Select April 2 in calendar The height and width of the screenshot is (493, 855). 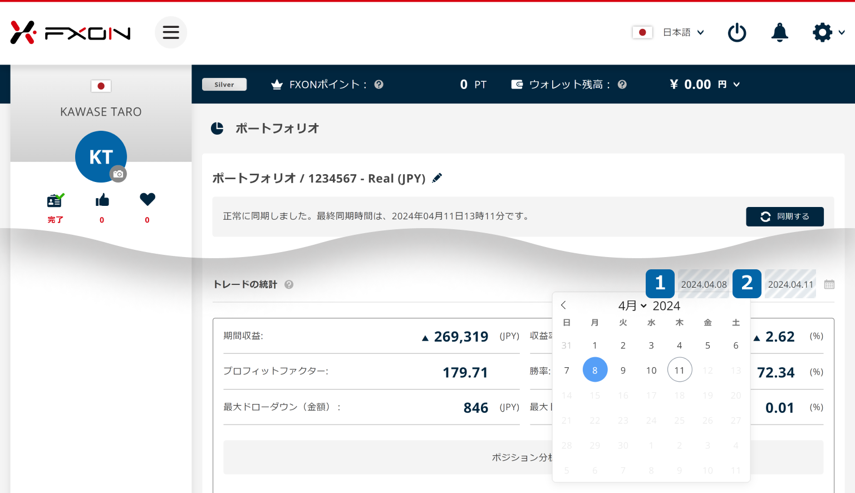(623, 346)
